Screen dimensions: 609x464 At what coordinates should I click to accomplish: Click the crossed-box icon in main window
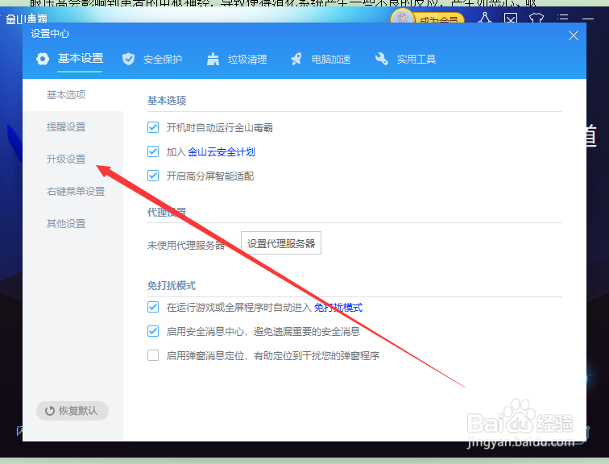point(511,19)
